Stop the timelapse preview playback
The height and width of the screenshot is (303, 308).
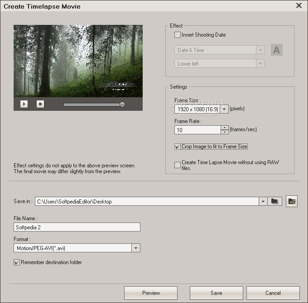click(40, 104)
